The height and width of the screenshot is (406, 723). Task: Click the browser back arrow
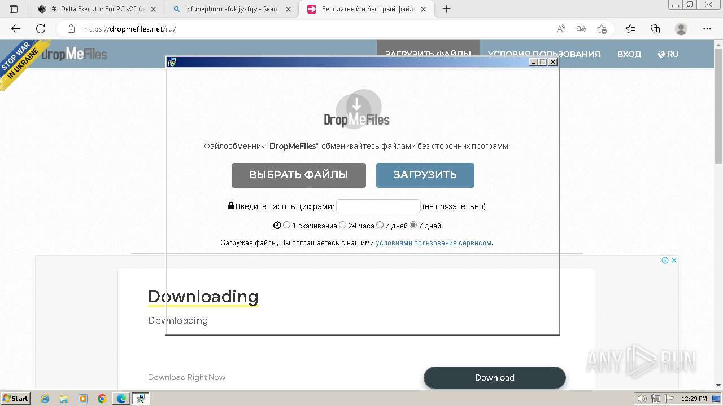pyautogui.click(x=16, y=29)
